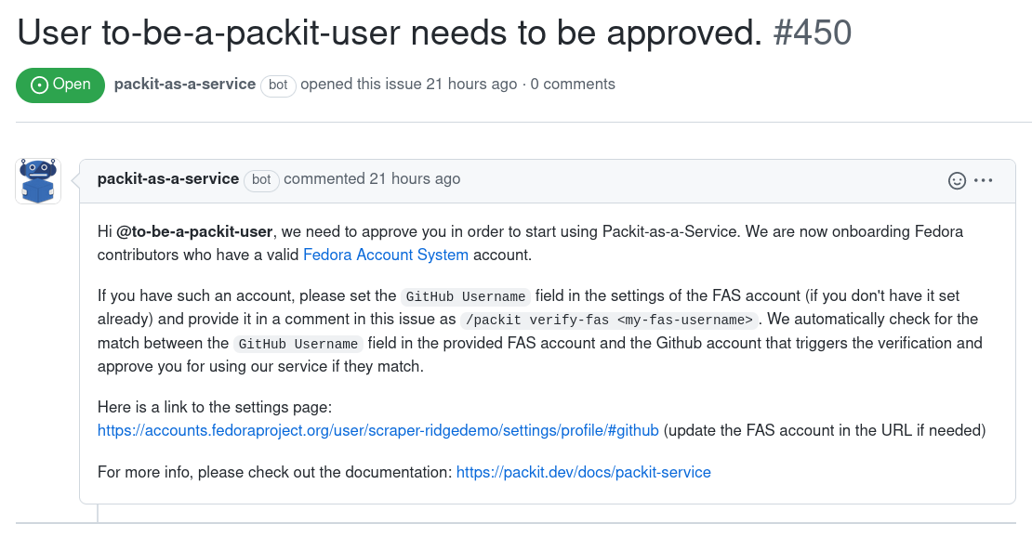Open the accounts.fedoraproject.org settings link
1032x537 pixels.
(378, 431)
